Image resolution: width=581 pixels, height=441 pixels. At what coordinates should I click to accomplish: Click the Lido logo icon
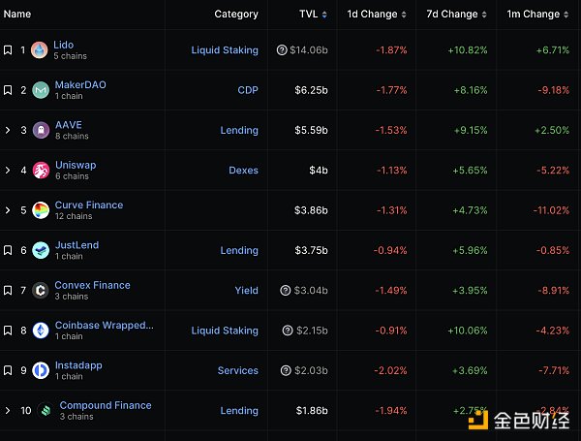click(x=40, y=50)
